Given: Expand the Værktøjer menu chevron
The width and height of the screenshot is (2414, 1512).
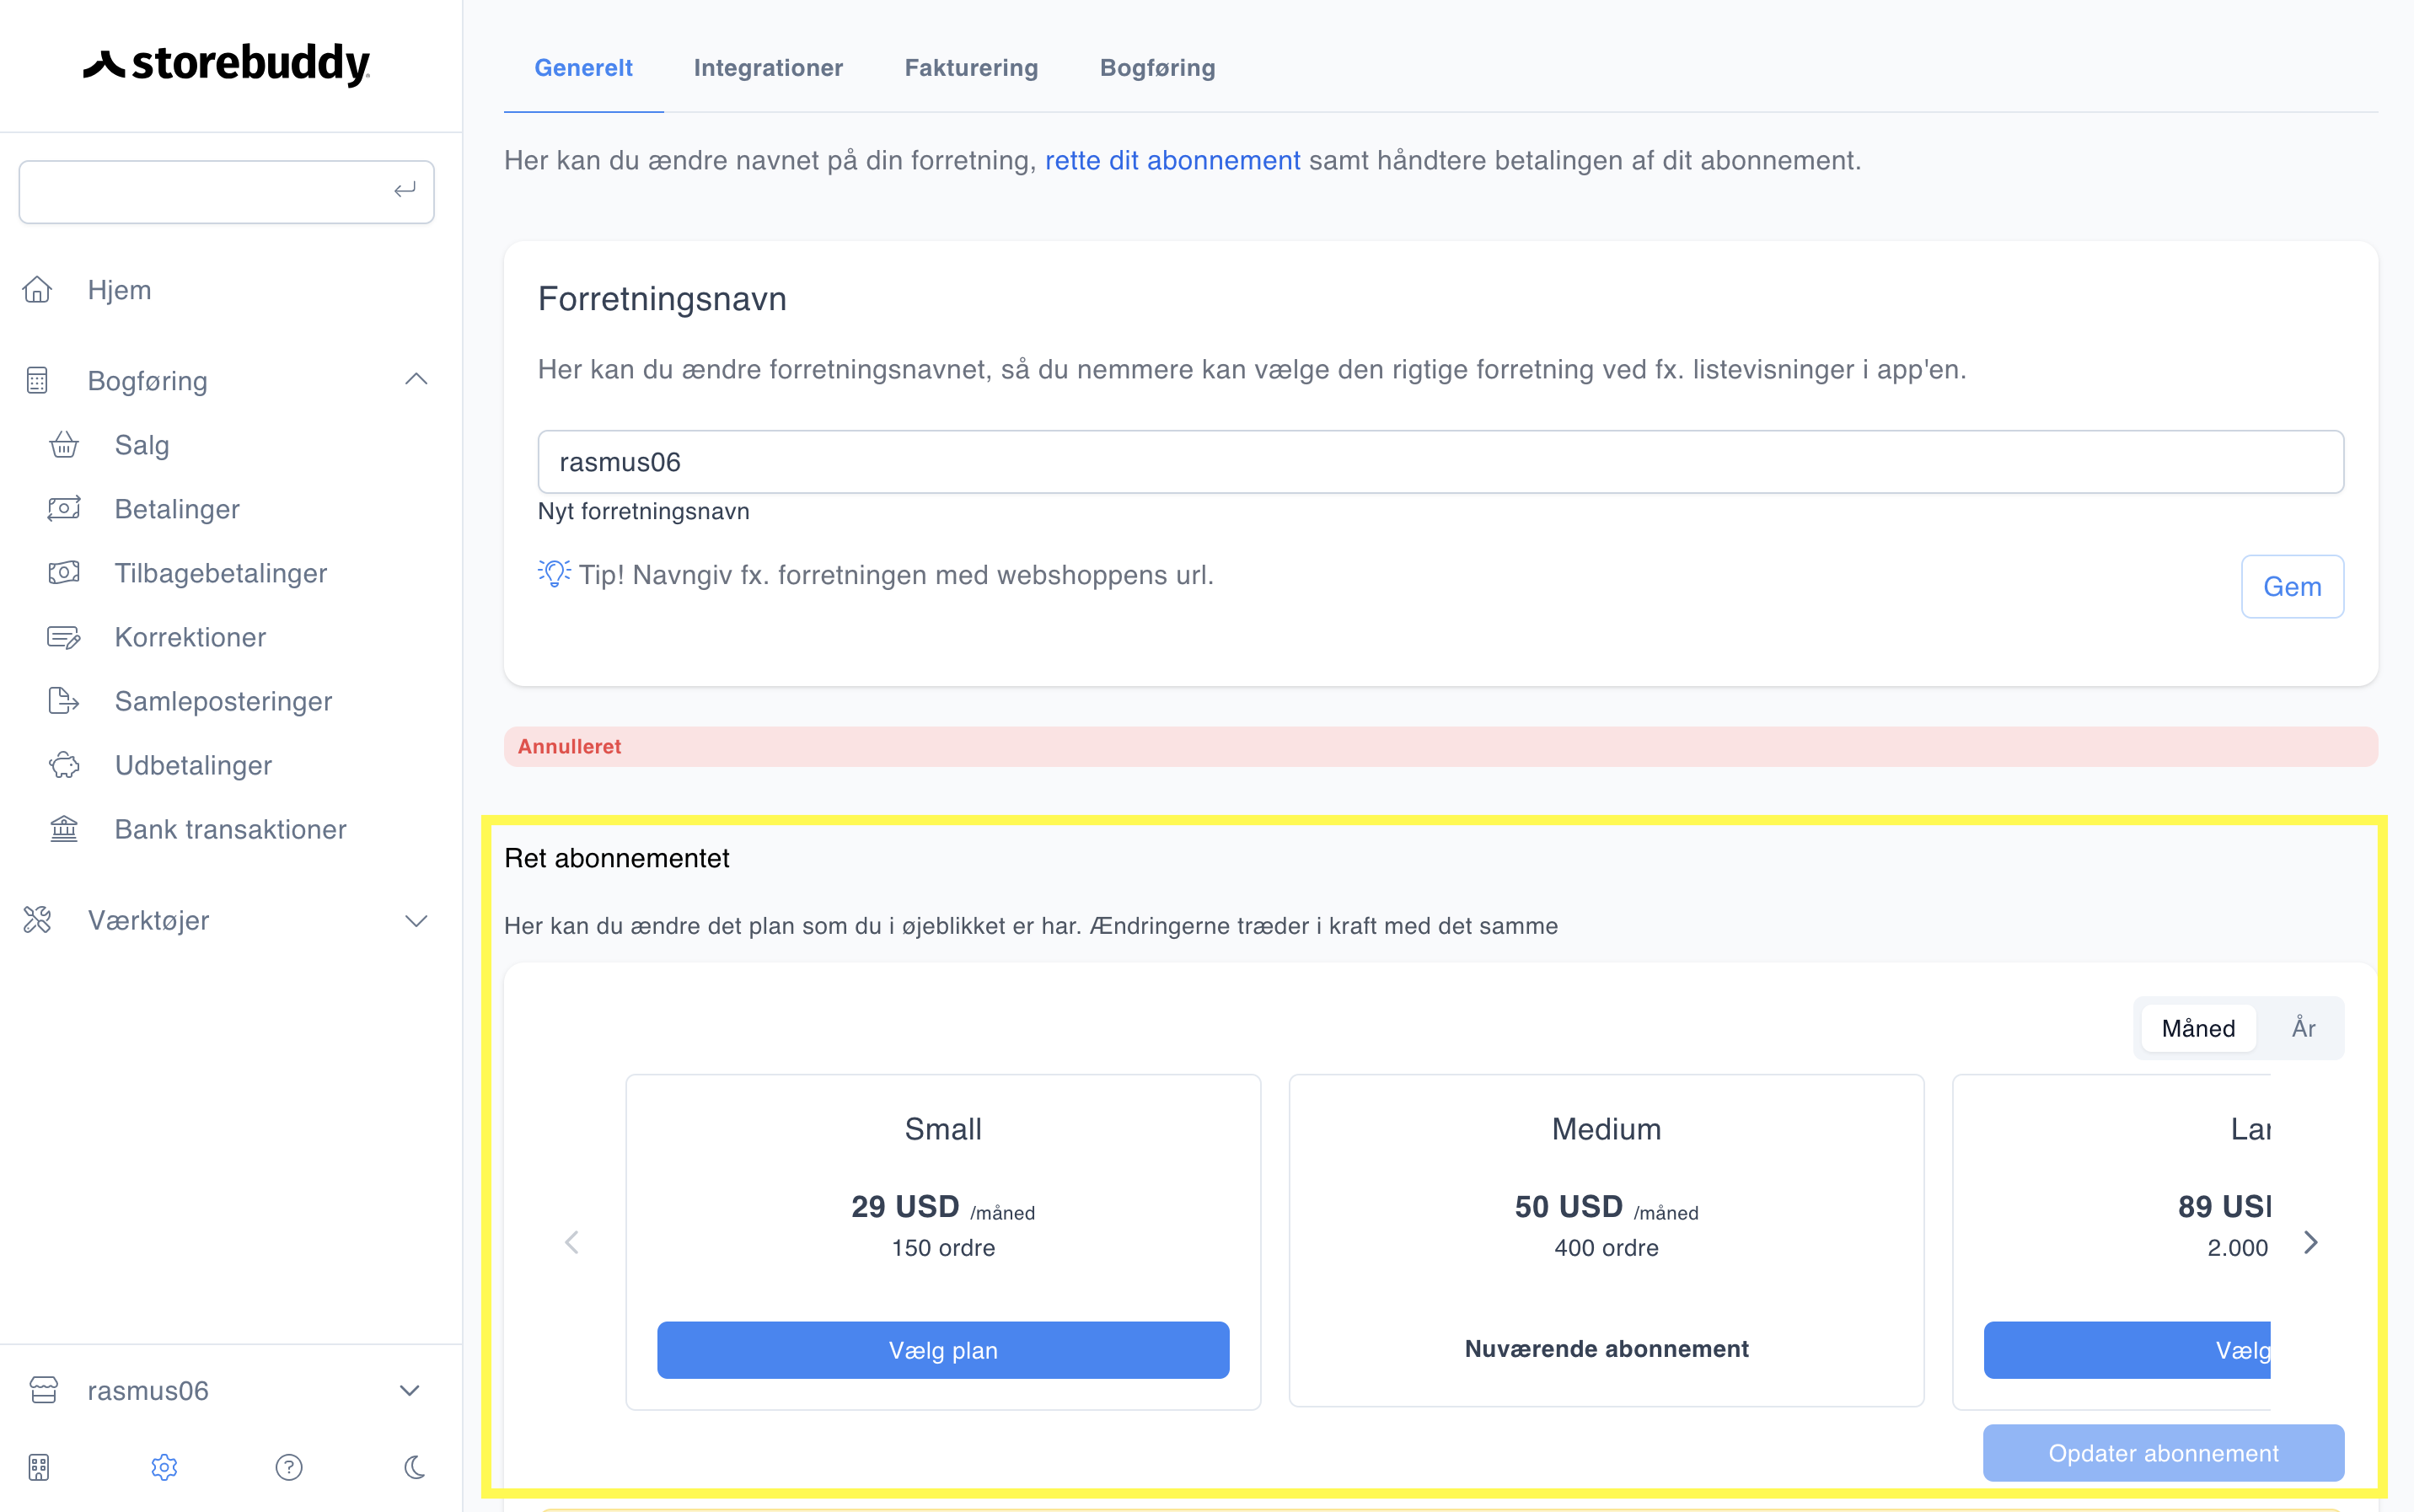Looking at the screenshot, I should [x=416, y=921].
